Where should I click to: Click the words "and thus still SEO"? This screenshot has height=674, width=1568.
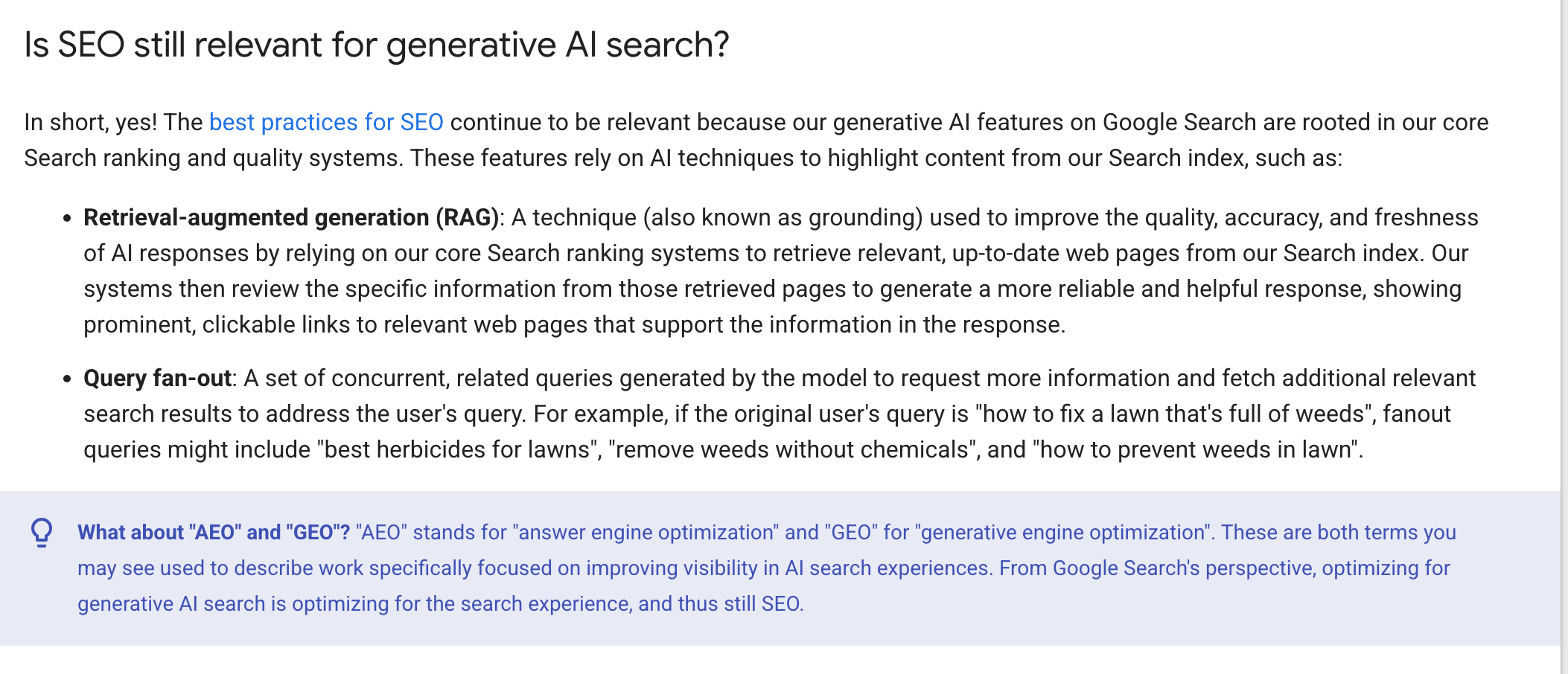coord(719,604)
